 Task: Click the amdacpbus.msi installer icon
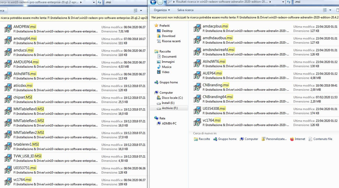[197, 28]
